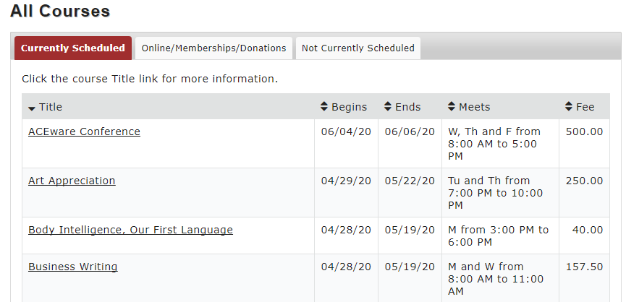Open the Not Currently Scheduled tab

[358, 48]
